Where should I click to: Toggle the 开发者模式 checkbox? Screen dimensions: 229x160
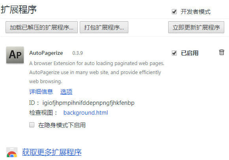coord(174,11)
